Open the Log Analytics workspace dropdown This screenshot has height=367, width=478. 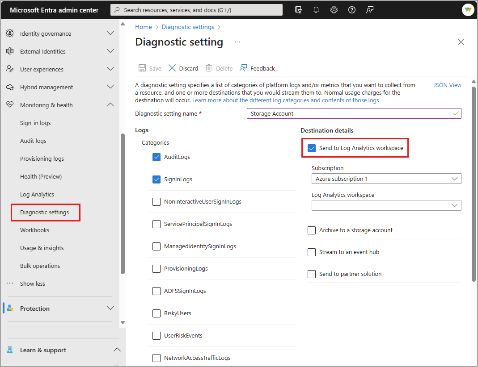(x=386, y=205)
